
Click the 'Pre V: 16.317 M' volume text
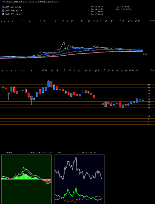pyautogui.click(x=123, y=9)
